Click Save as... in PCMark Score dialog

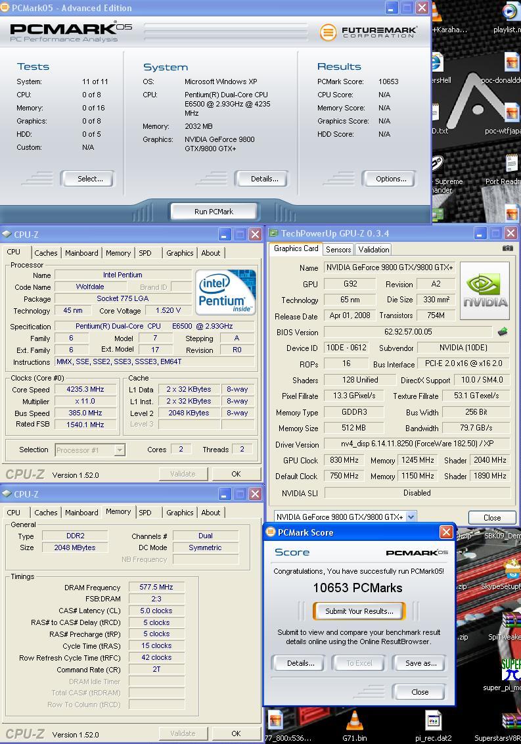419,663
